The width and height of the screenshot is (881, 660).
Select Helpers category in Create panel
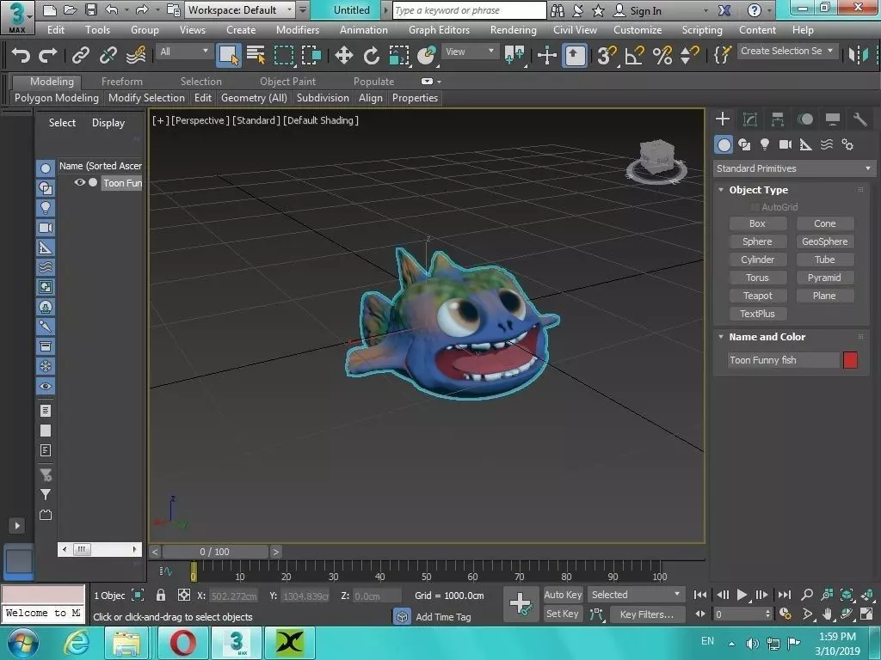tap(805, 144)
